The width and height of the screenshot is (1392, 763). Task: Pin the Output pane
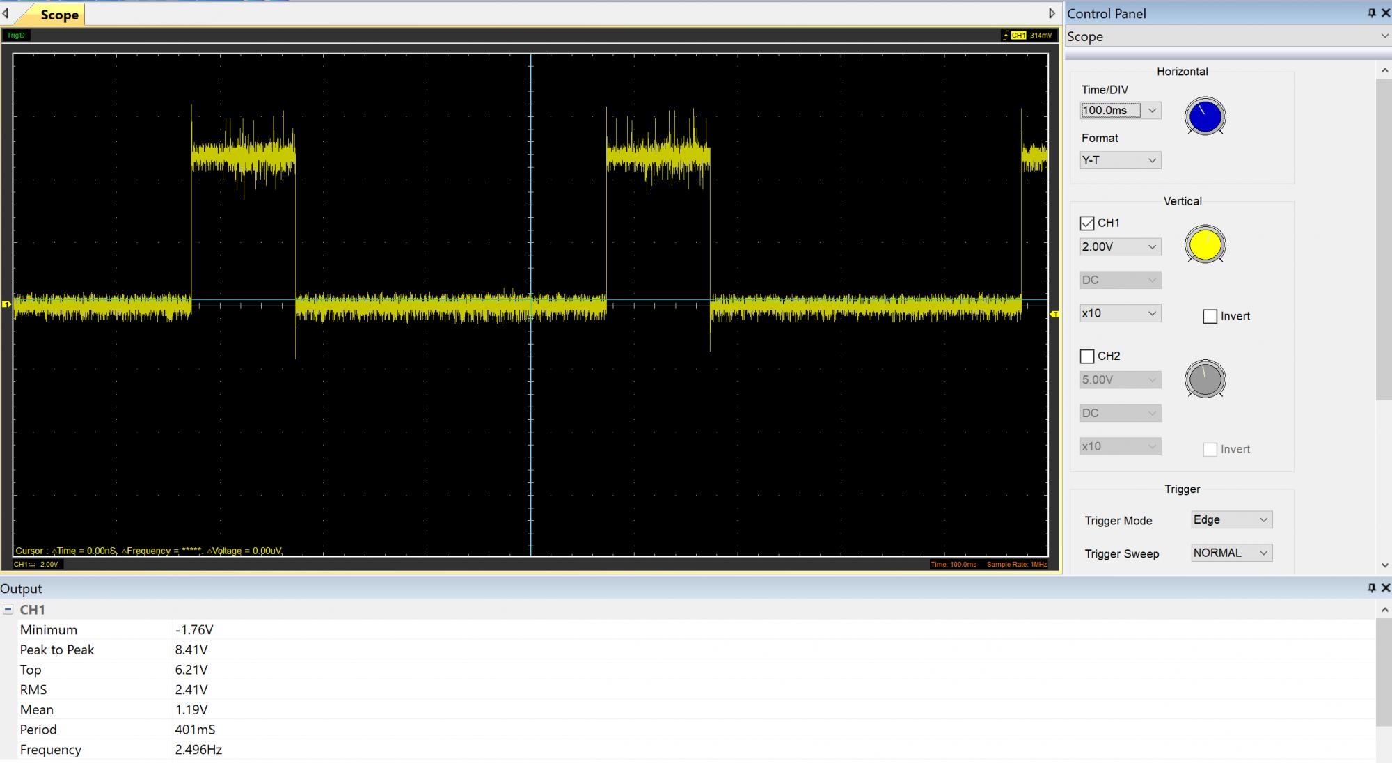(x=1372, y=588)
